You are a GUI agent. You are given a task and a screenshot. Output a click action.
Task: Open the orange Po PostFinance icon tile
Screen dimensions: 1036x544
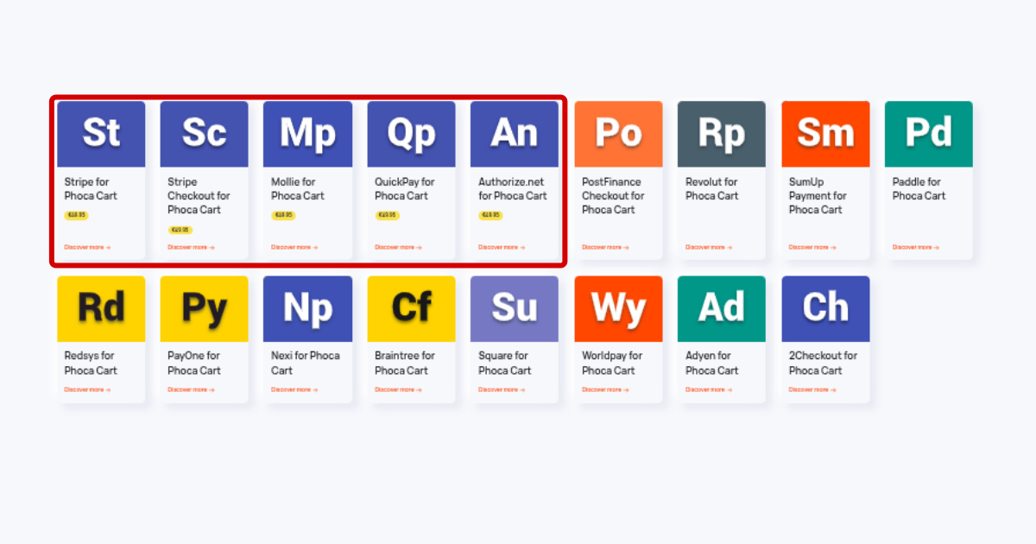pos(618,134)
